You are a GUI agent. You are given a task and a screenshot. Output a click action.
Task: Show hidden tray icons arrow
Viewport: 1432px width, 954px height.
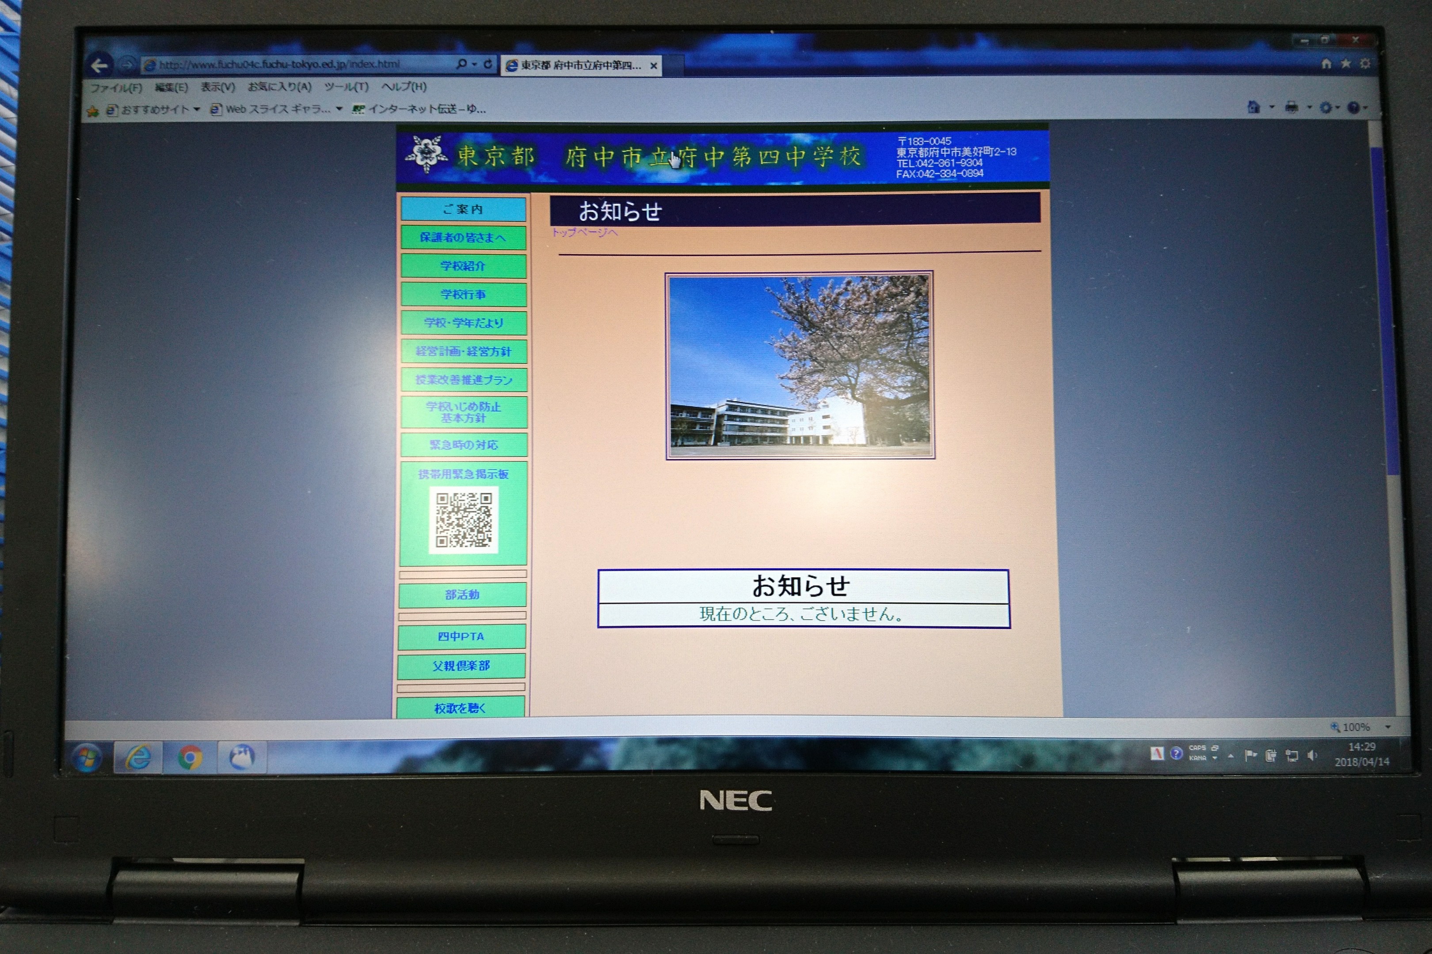(x=1230, y=756)
